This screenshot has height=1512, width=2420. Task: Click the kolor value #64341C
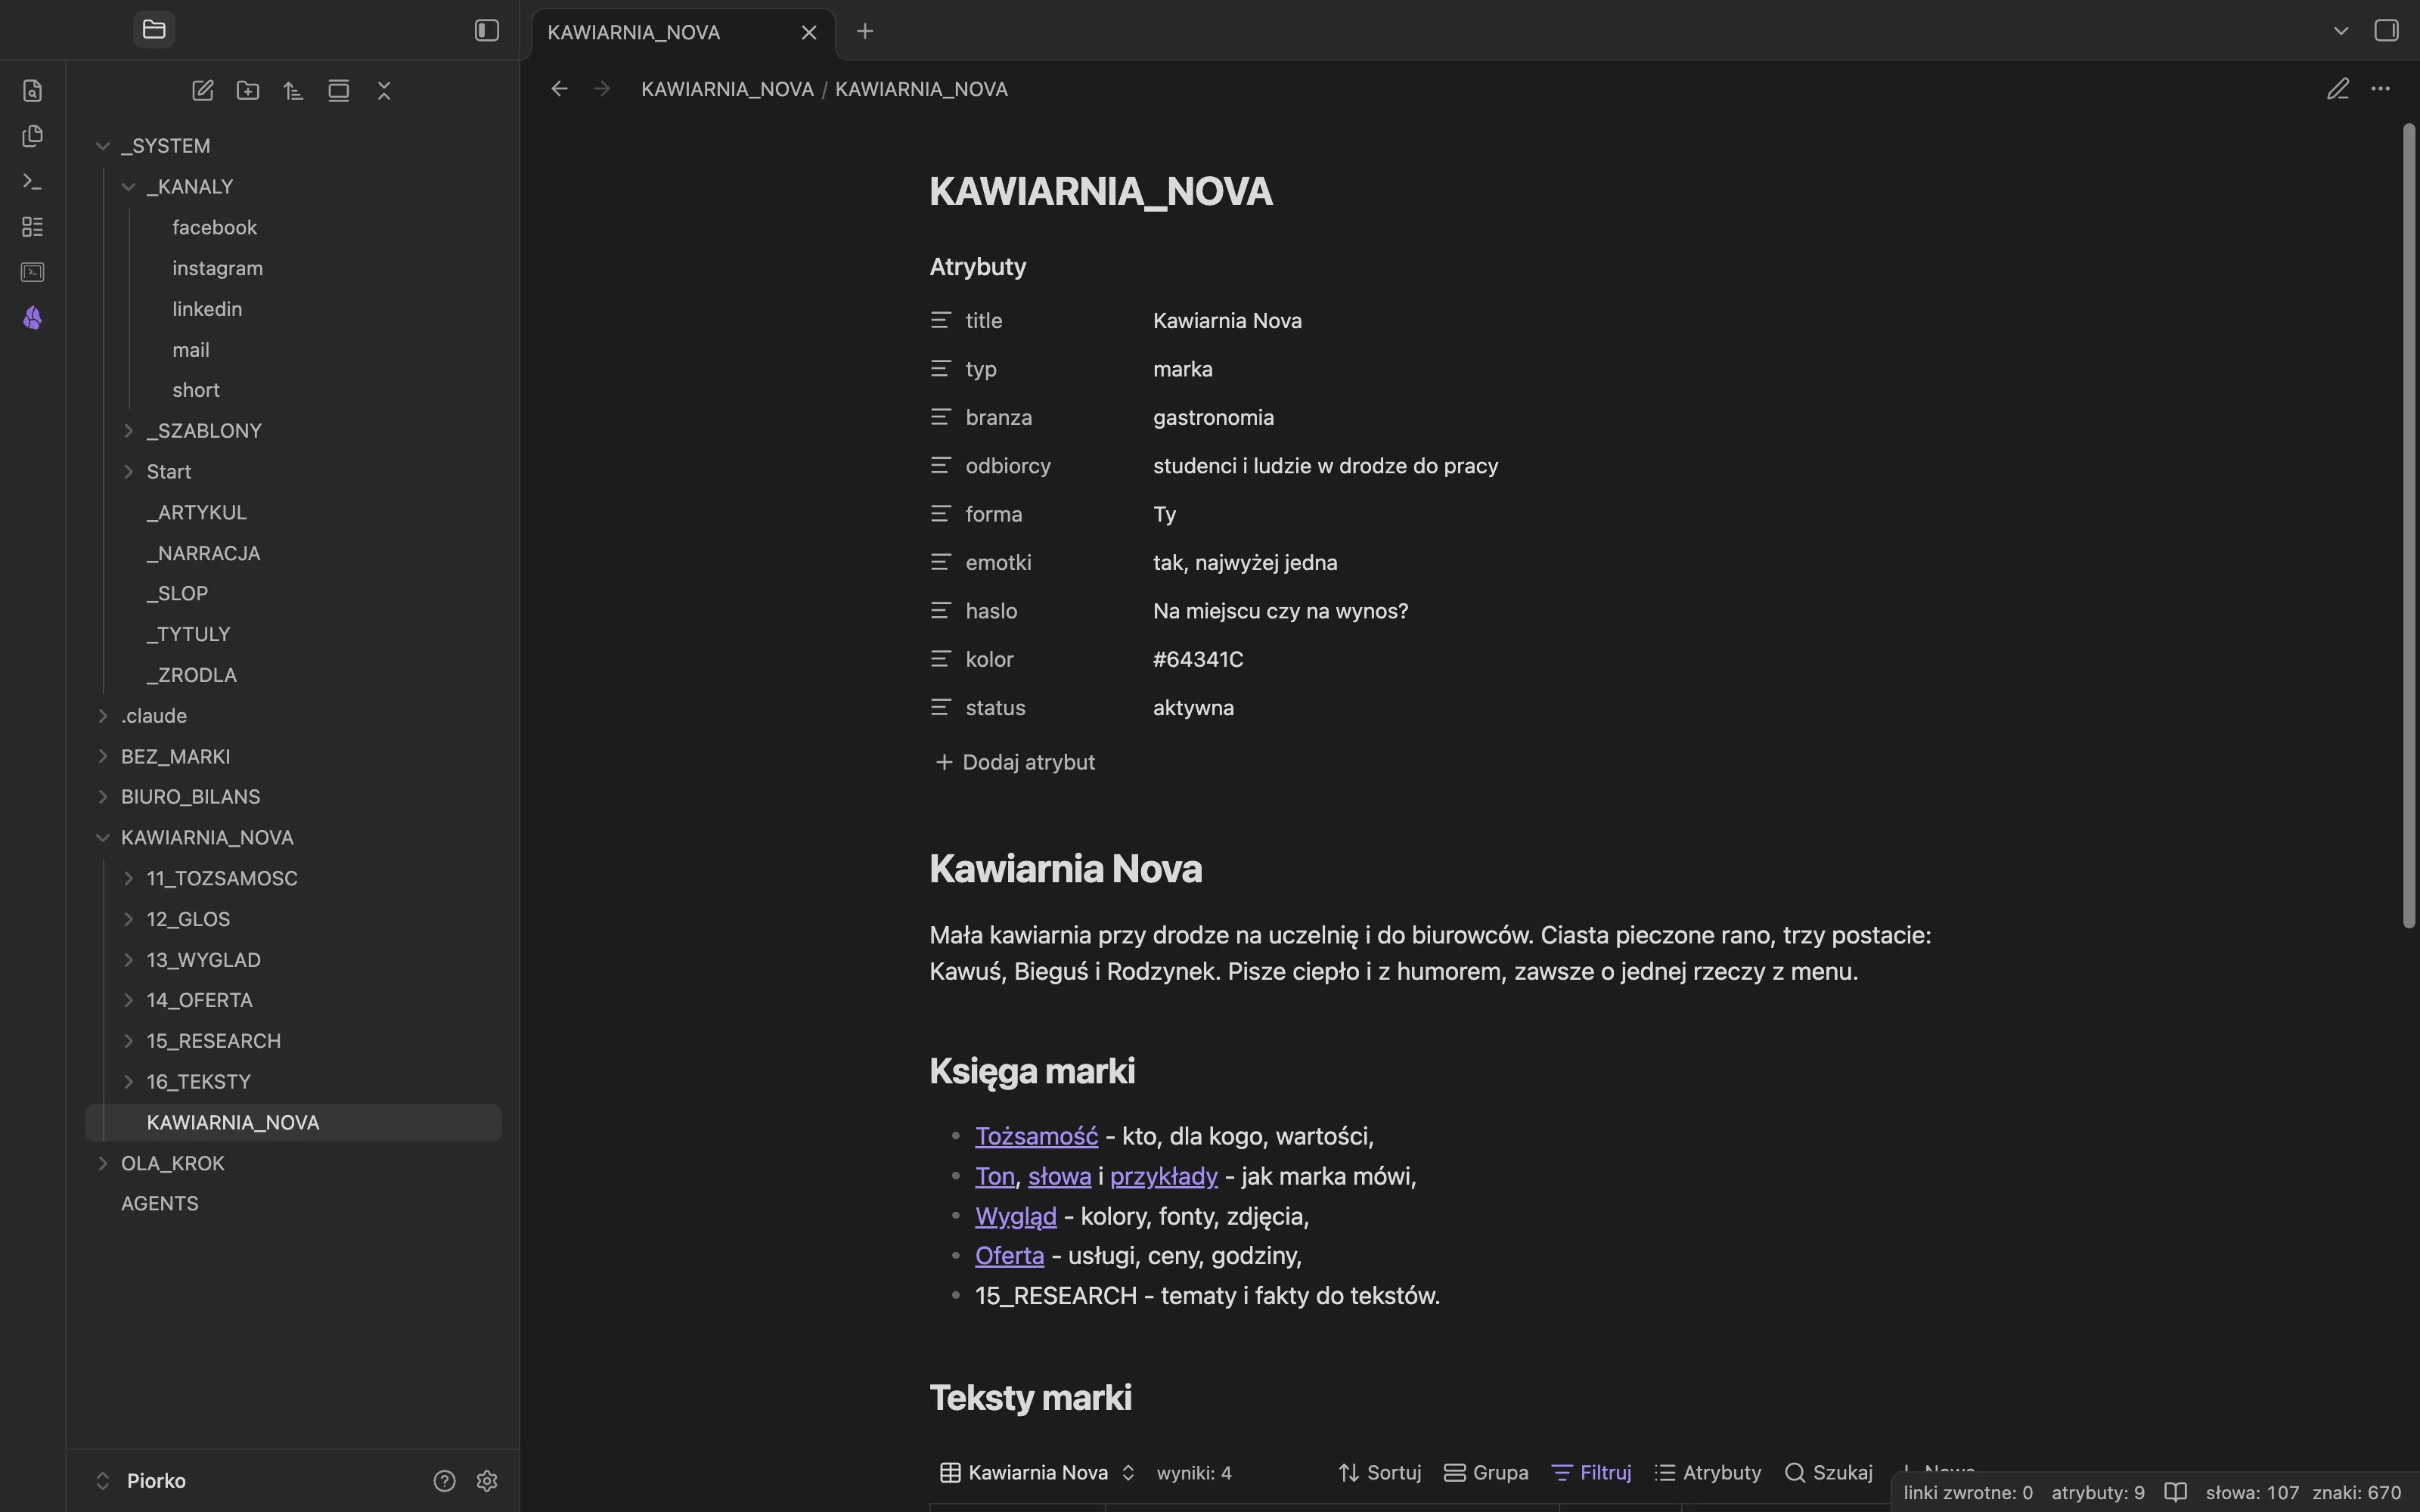(x=1198, y=660)
